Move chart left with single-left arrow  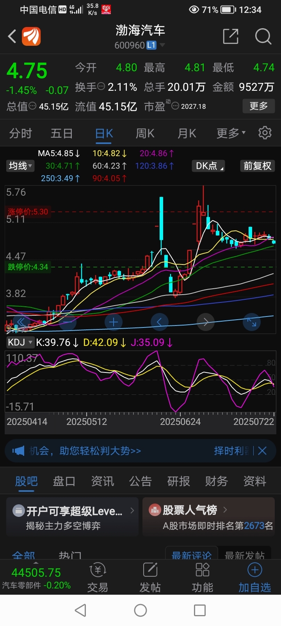click(x=159, y=322)
